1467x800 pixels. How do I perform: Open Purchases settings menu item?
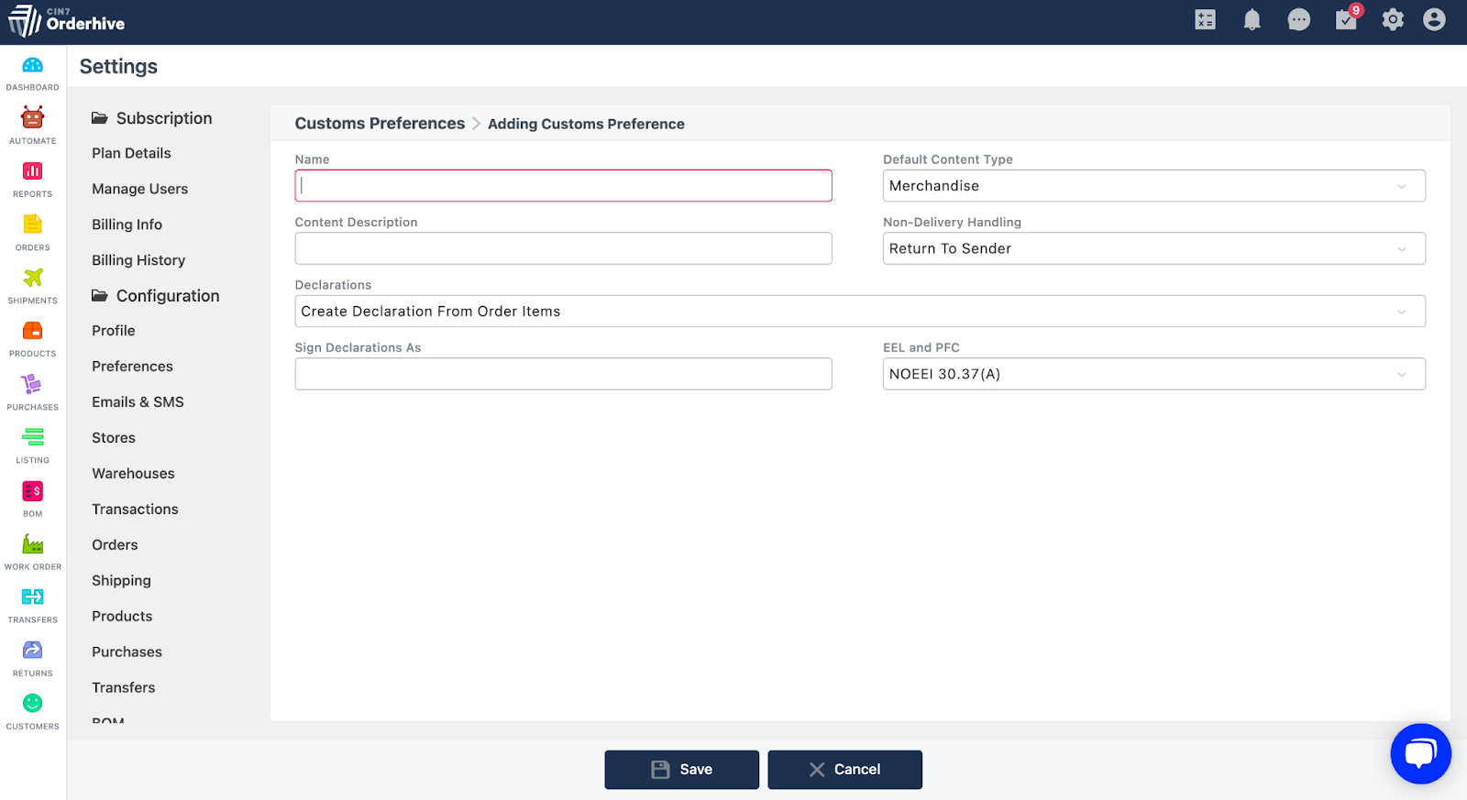pos(127,652)
